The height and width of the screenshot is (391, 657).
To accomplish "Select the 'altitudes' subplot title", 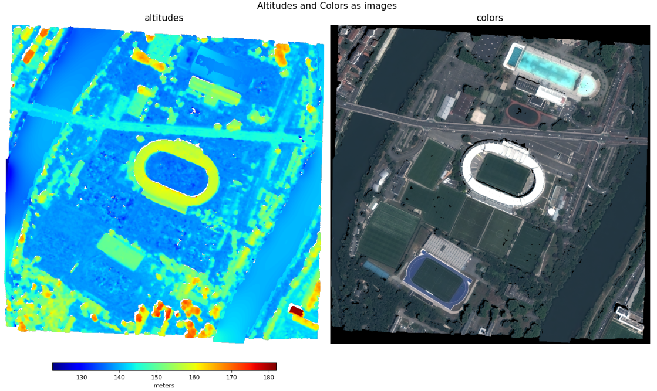I will click(164, 18).
